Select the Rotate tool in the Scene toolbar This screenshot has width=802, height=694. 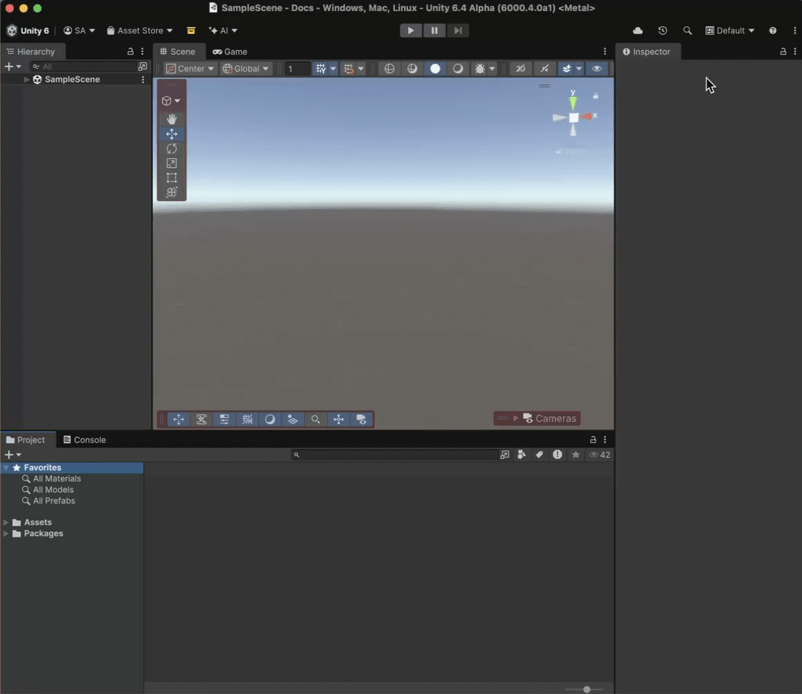[171, 148]
